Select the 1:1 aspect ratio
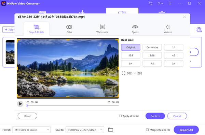Screen dimensions: 205x135 click(174, 47)
